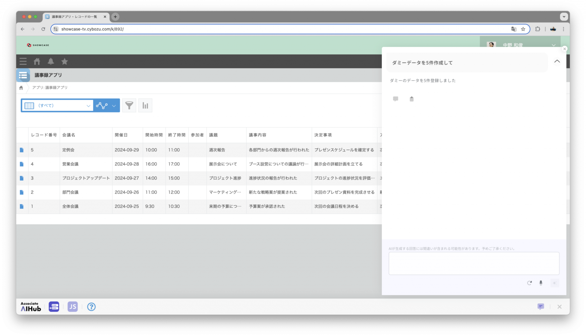
Task: Open the (すべて) view selector dropdown
Action: tap(57, 105)
